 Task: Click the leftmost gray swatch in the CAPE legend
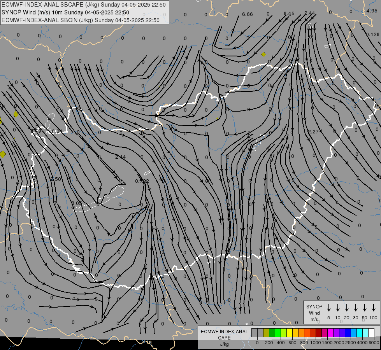click(x=255, y=333)
